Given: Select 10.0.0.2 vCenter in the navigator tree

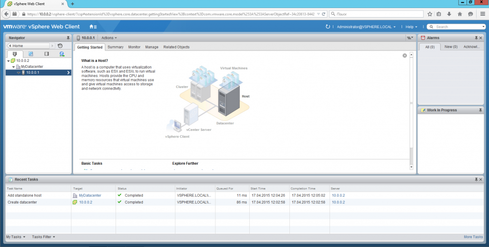Looking at the screenshot, I should point(23,61).
